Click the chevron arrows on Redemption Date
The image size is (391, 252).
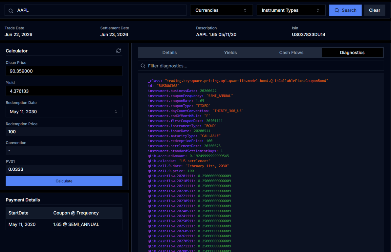tap(116, 112)
